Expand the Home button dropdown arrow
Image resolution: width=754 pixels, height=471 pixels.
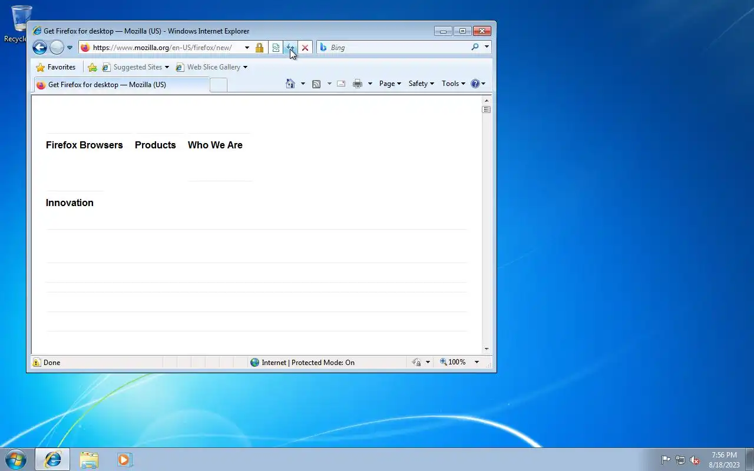(303, 84)
